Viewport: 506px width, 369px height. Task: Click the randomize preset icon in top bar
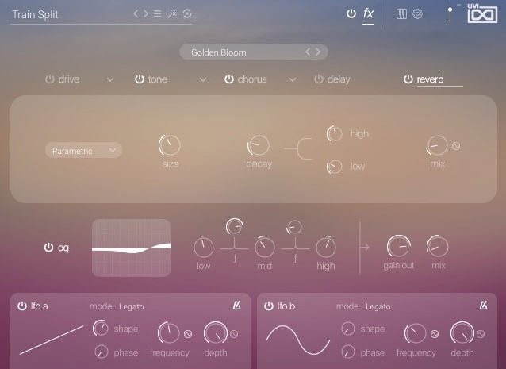(x=171, y=13)
